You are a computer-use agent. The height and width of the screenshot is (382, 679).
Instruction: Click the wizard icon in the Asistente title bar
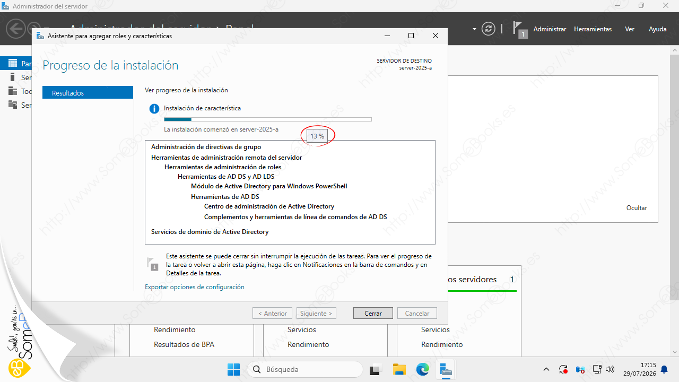point(40,36)
